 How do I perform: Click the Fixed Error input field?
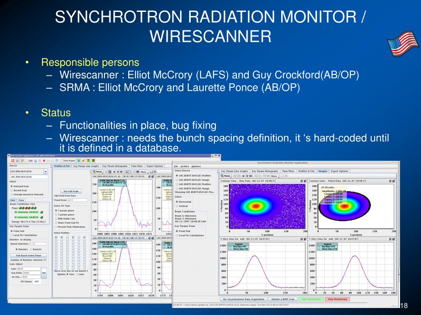[78, 200]
